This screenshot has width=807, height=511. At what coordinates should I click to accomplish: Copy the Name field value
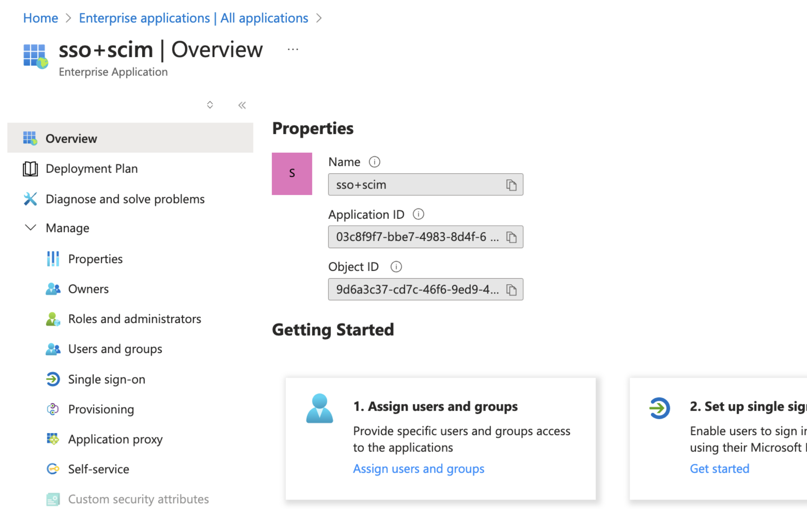(x=511, y=185)
